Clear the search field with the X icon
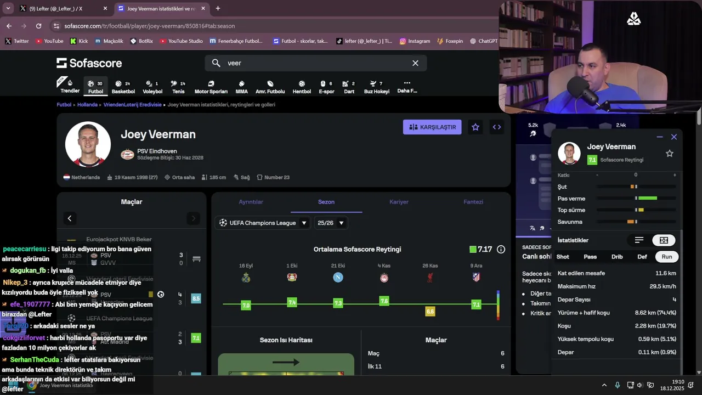The width and height of the screenshot is (702, 395). point(415,63)
